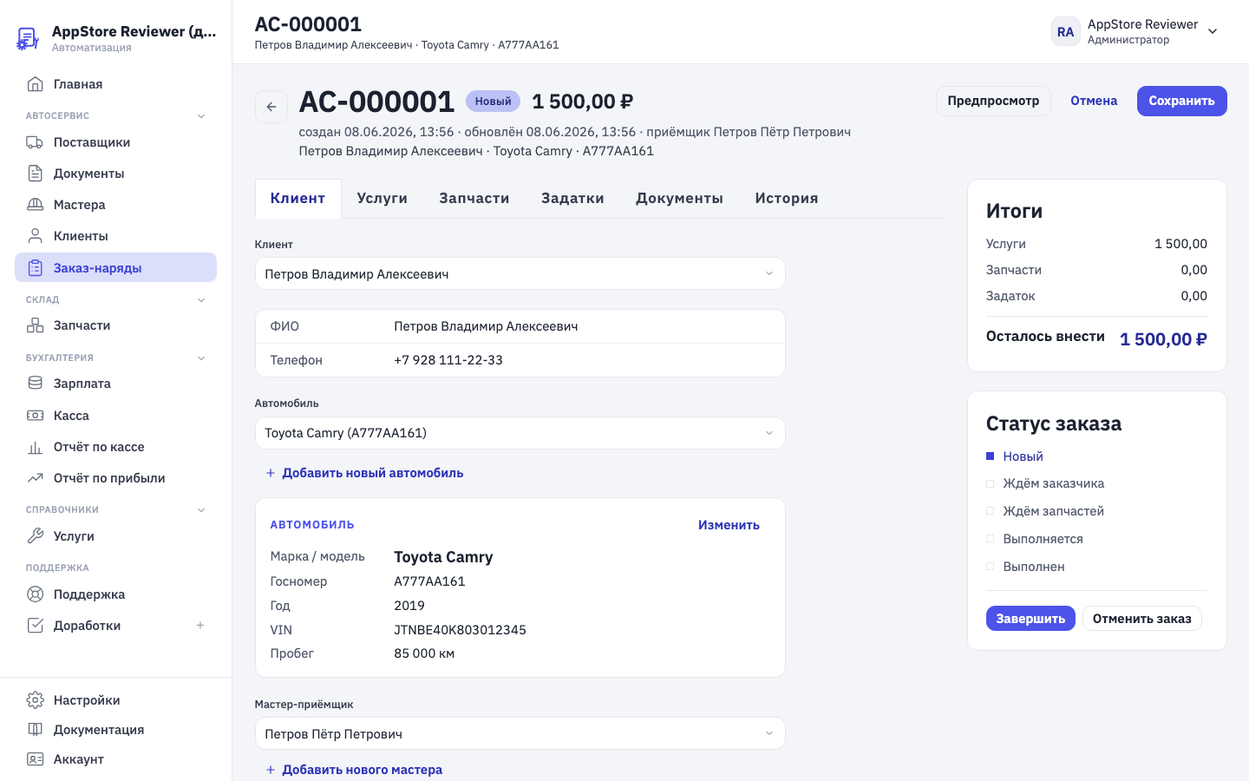1249x781 pixels.
Task: Switch to the История tab
Action: tap(787, 199)
